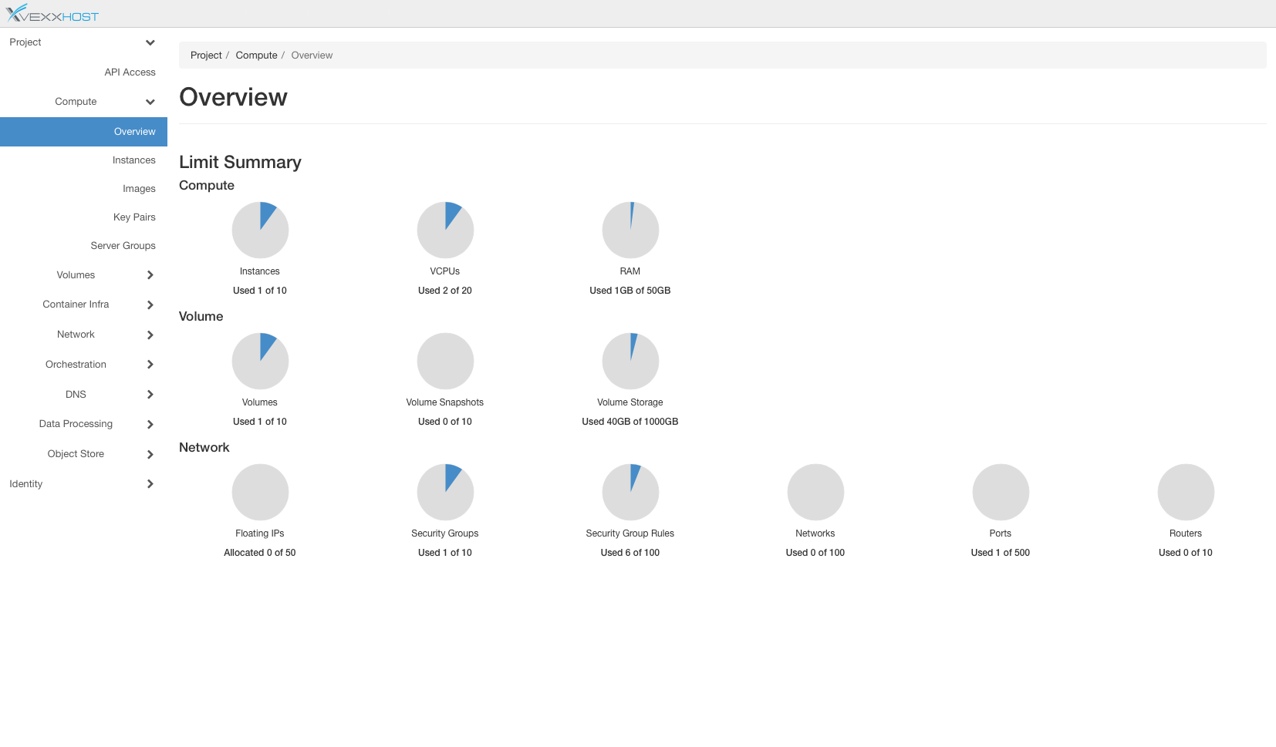Click the Floating IPs pie chart
1276x747 pixels.
tap(260, 492)
